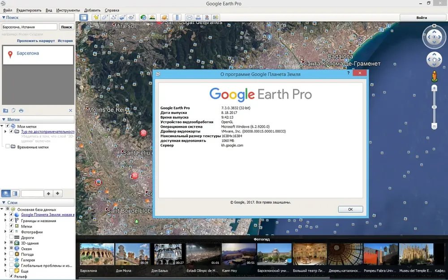Click the copy to clipboard icon under search
This screenshot has height=280, width=448.
[13, 111]
